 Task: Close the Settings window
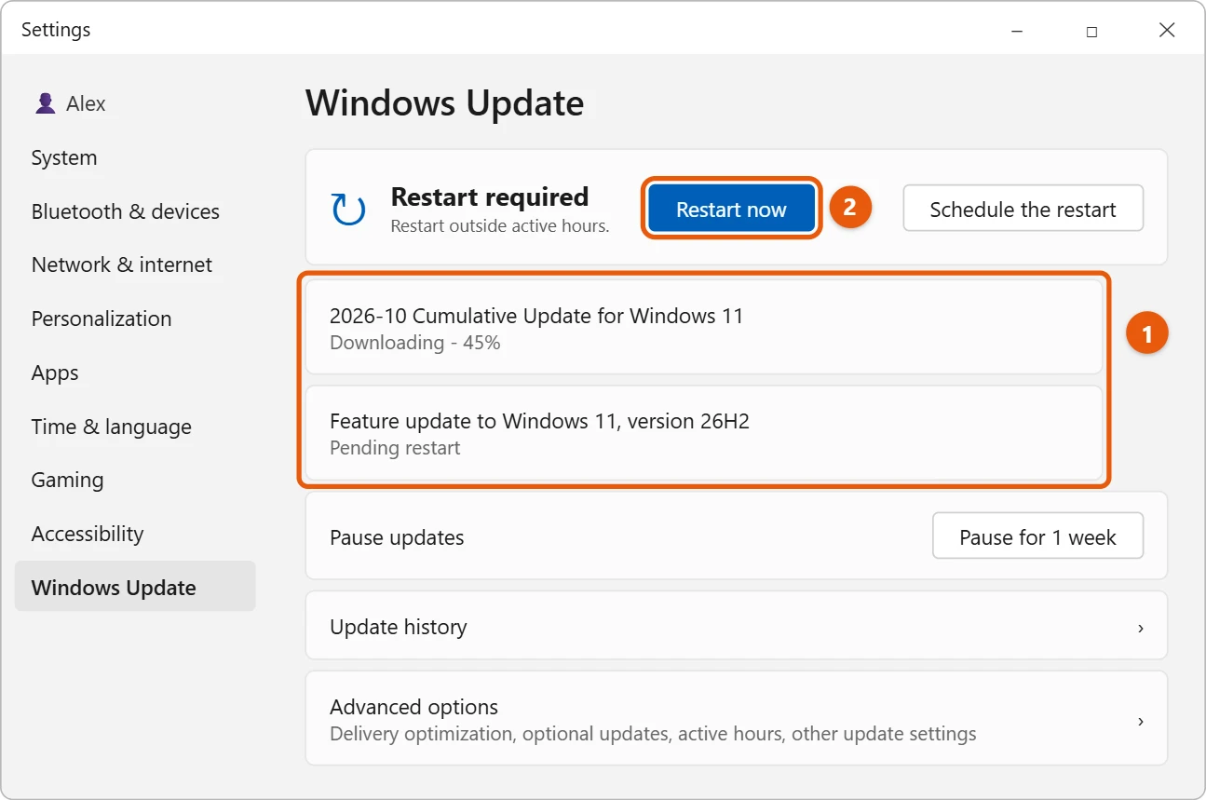click(1167, 31)
